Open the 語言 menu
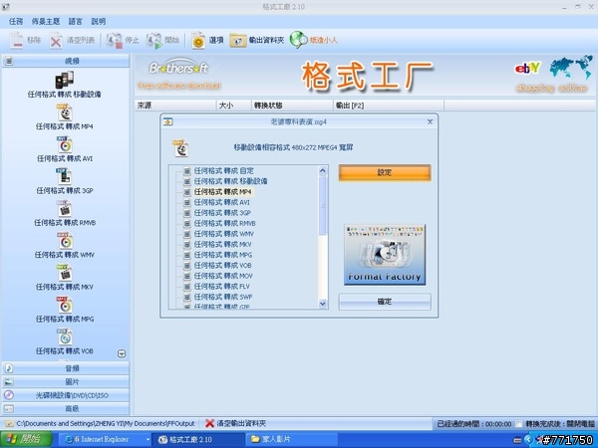598x448 pixels. pyautogui.click(x=75, y=21)
